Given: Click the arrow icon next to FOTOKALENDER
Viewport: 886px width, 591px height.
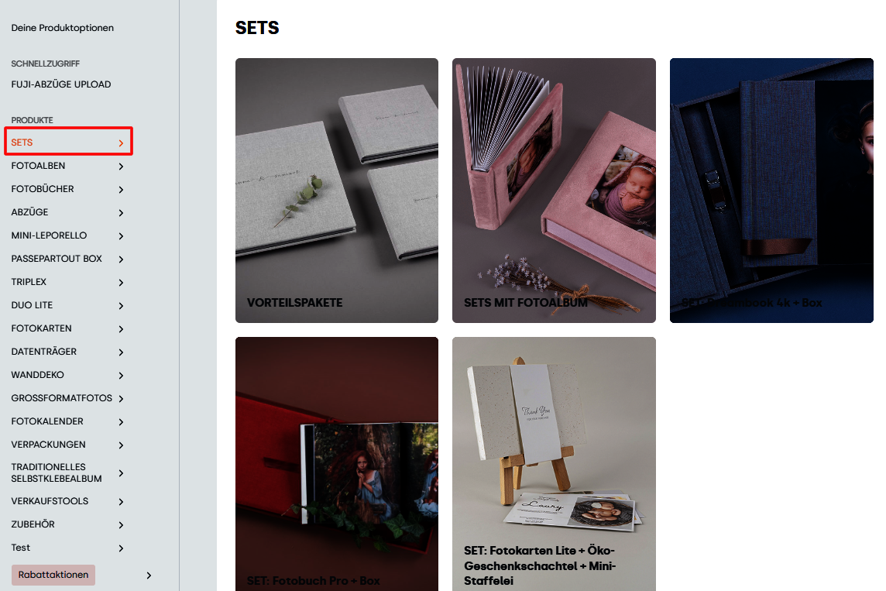Looking at the screenshot, I should (121, 421).
